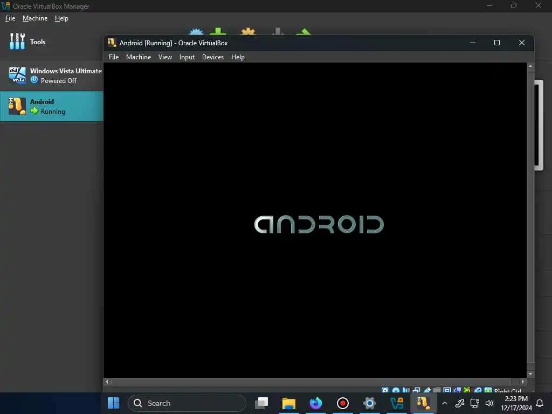This screenshot has width=552, height=414.
Task: Open the Windows Start menu
Action: tap(113, 403)
